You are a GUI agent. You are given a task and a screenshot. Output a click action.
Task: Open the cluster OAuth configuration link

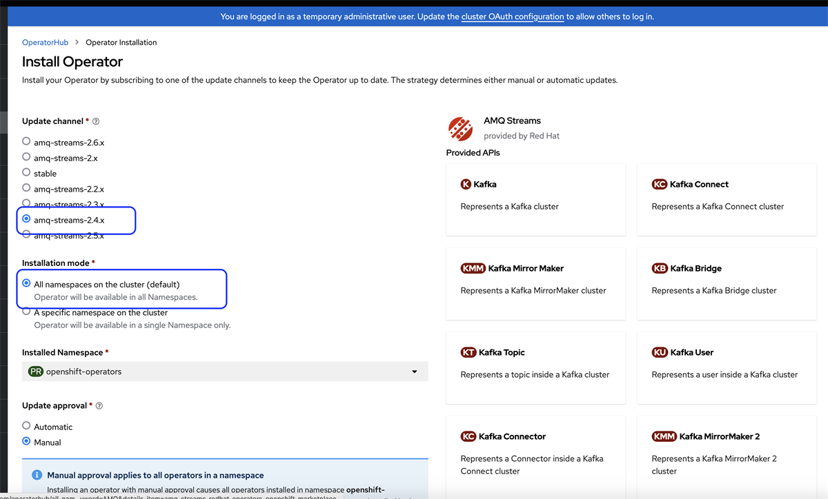(513, 17)
